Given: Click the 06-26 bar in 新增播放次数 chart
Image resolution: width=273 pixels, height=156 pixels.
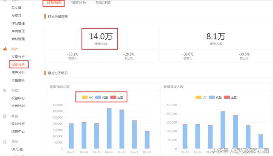Looking at the screenshot, I should [109, 128].
